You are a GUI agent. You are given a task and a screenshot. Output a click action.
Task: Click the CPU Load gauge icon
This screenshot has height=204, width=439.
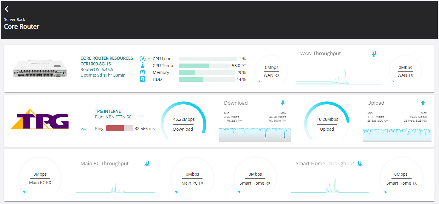pyautogui.click(x=143, y=58)
